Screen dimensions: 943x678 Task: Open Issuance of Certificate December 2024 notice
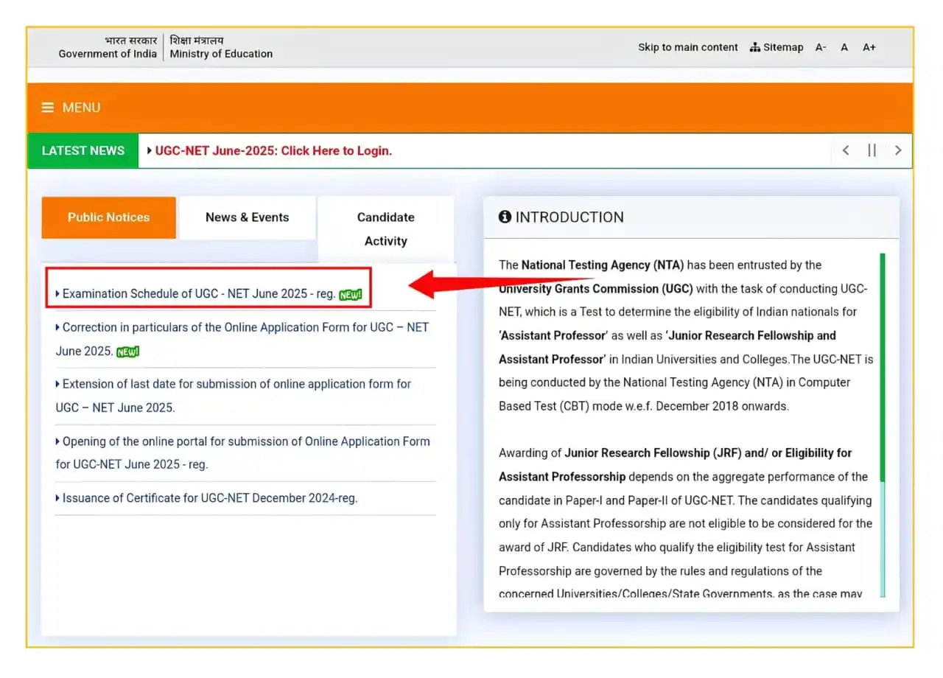209,498
